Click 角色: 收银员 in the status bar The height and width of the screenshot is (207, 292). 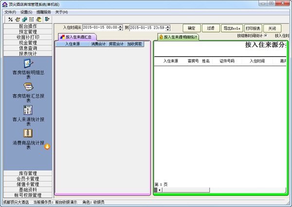click(93, 202)
